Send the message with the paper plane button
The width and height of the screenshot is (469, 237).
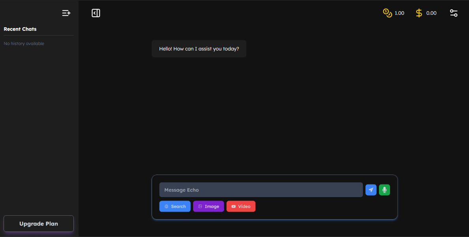(x=371, y=190)
